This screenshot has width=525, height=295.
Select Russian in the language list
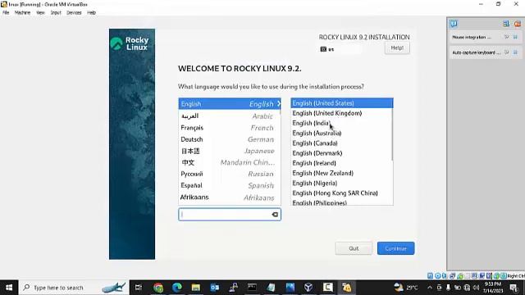[230, 174]
